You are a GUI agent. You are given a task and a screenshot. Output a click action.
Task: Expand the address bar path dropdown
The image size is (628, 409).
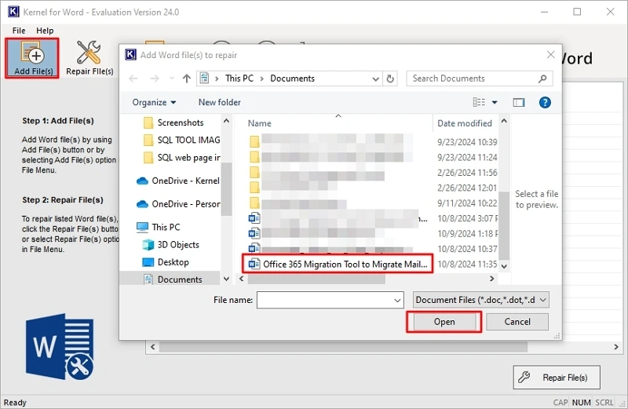(375, 79)
